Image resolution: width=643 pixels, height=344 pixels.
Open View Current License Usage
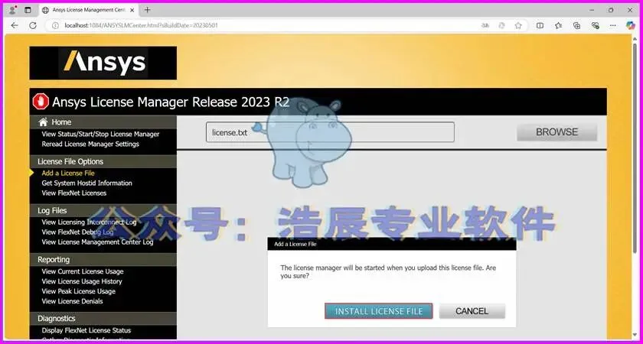coord(83,271)
